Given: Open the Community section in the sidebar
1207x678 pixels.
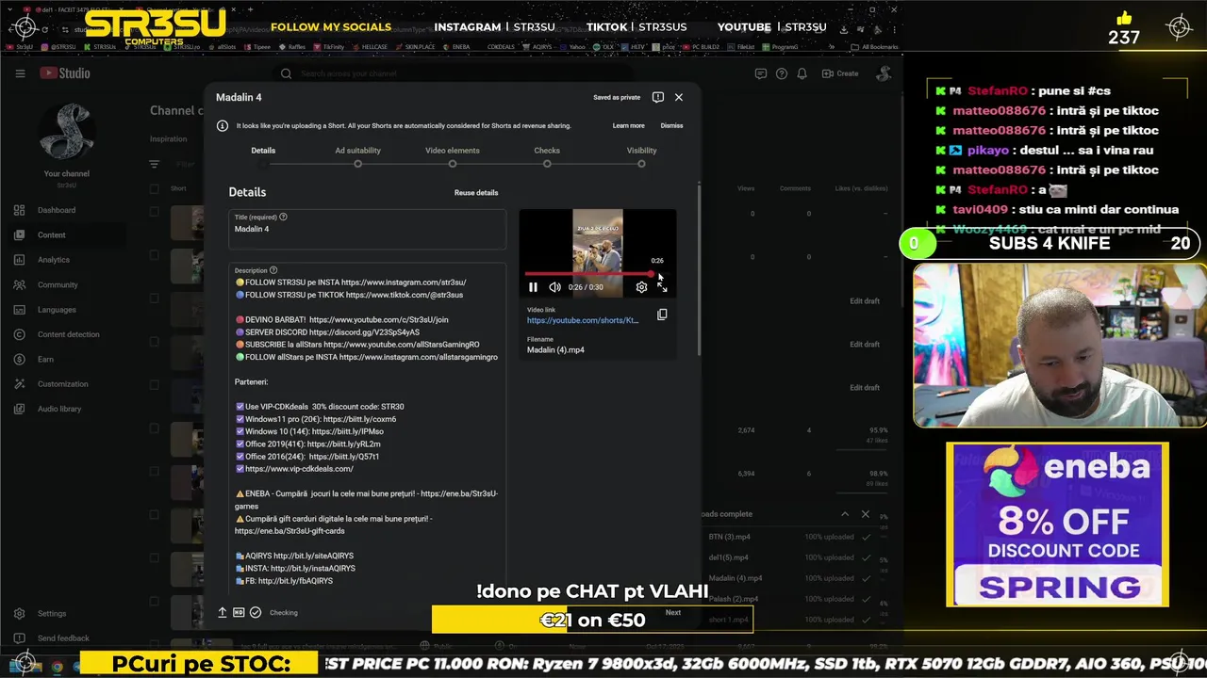Looking at the screenshot, I should [58, 284].
